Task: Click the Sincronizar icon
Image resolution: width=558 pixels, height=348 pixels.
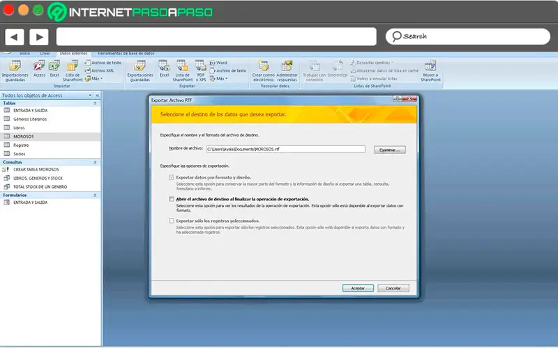Action: 338,69
